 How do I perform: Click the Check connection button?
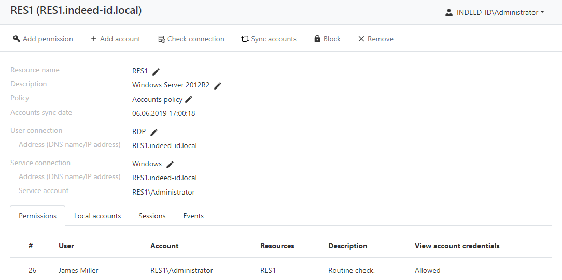coord(191,39)
